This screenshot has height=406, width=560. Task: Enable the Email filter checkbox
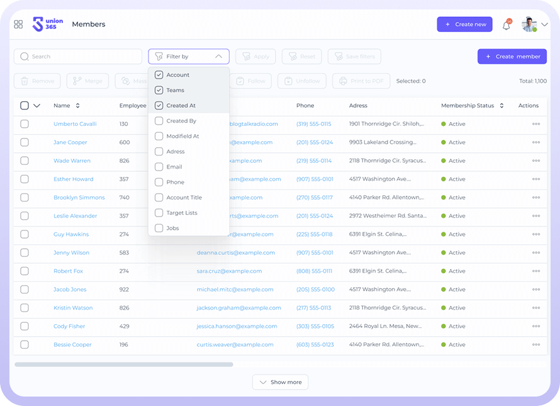point(159,167)
